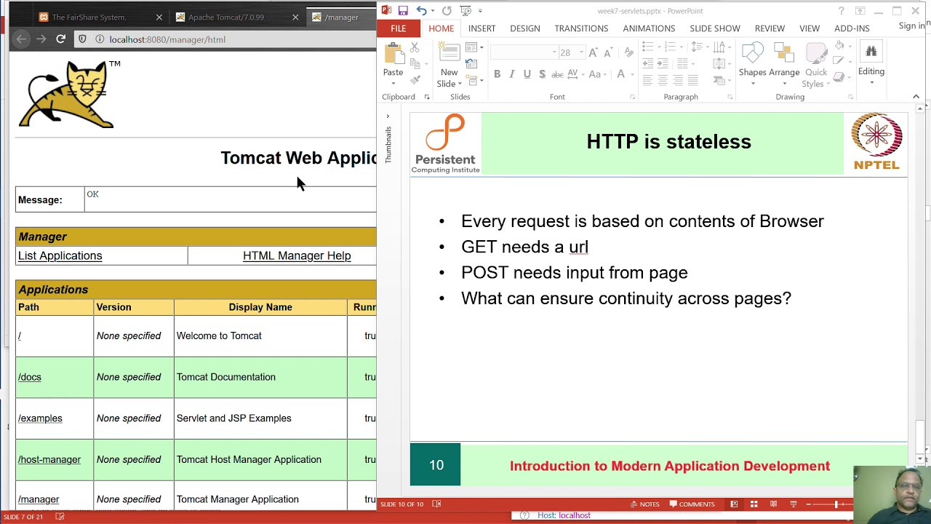Collapse the PowerPoint ribbon with the chevron
The width and height of the screenshot is (931, 524).
916,97
